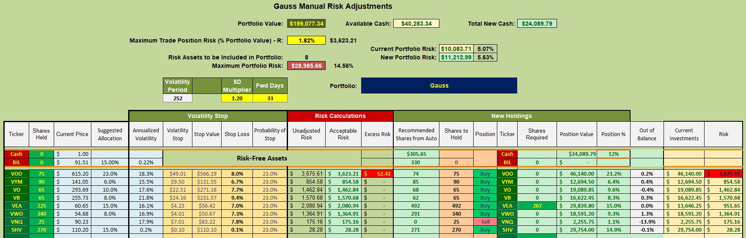Click the Gauss Manual Risk Adjustments title
The image size is (746, 238).
coord(333,6)
